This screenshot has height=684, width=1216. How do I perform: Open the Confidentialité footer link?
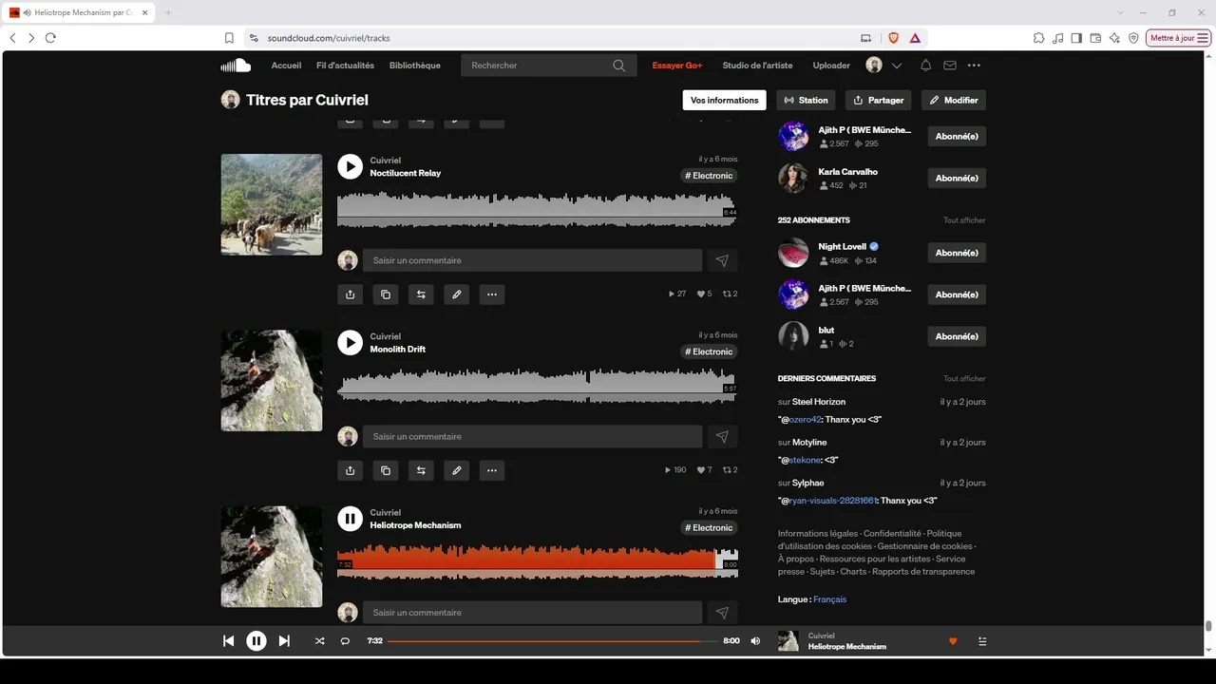892,534
